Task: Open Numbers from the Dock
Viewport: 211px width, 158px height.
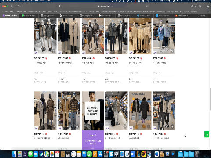Action: [90, 154]
